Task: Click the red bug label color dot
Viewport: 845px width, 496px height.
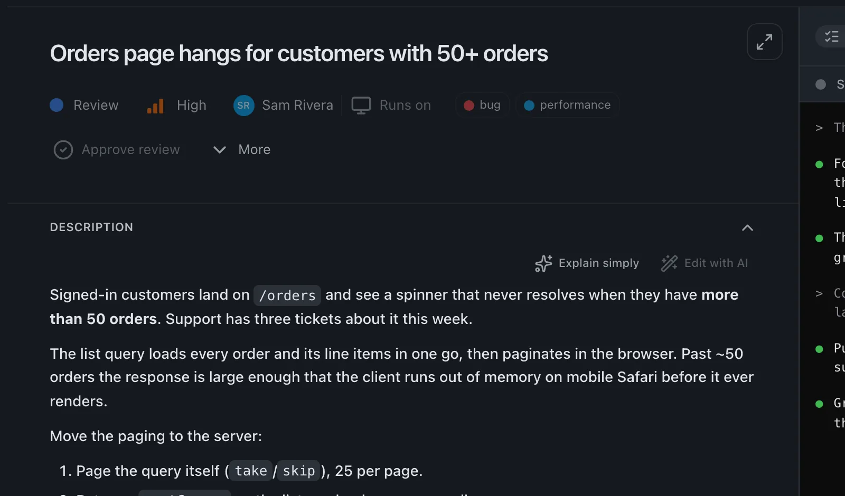Action: click(469, 106)
